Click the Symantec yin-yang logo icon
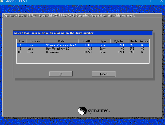Viewport: 165px width, 125px height. coord(82,111)
